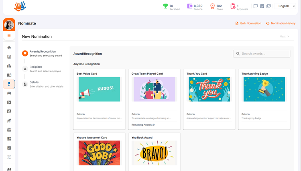Click the chat bubble icon in header
301x171 pixels.
tap(256, 6)
